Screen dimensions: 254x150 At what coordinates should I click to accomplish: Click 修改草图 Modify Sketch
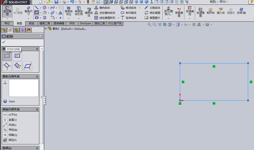(153, 13)
